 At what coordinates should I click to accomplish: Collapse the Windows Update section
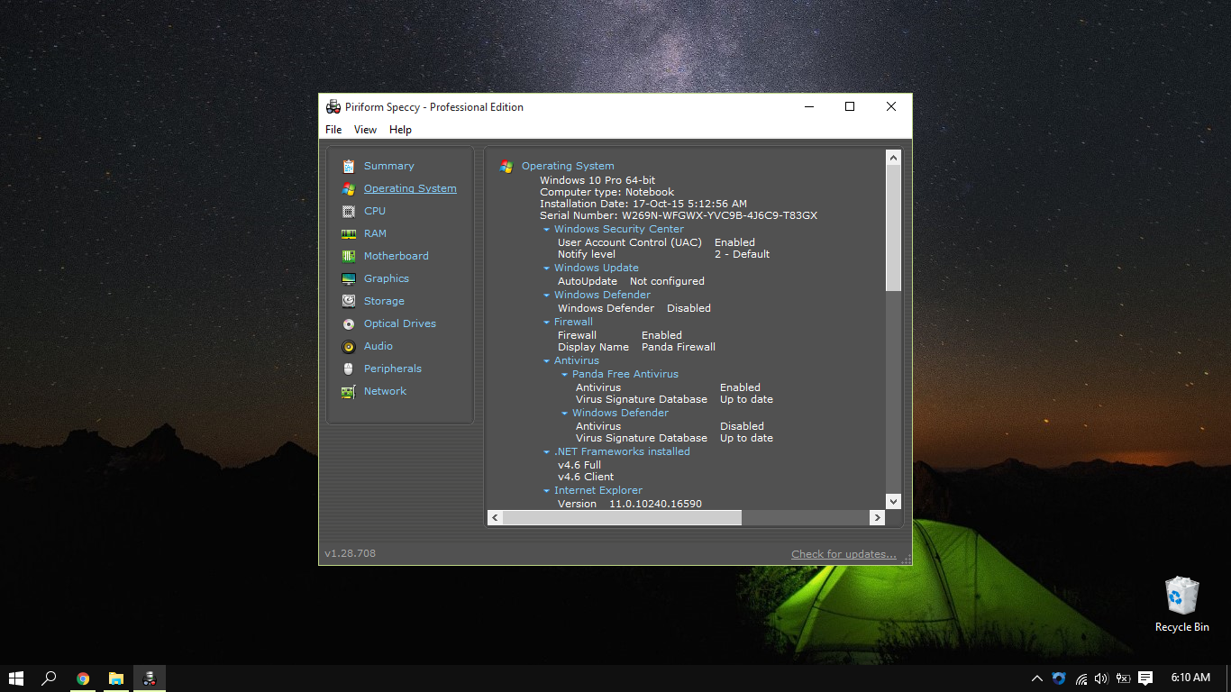[546, 269]
